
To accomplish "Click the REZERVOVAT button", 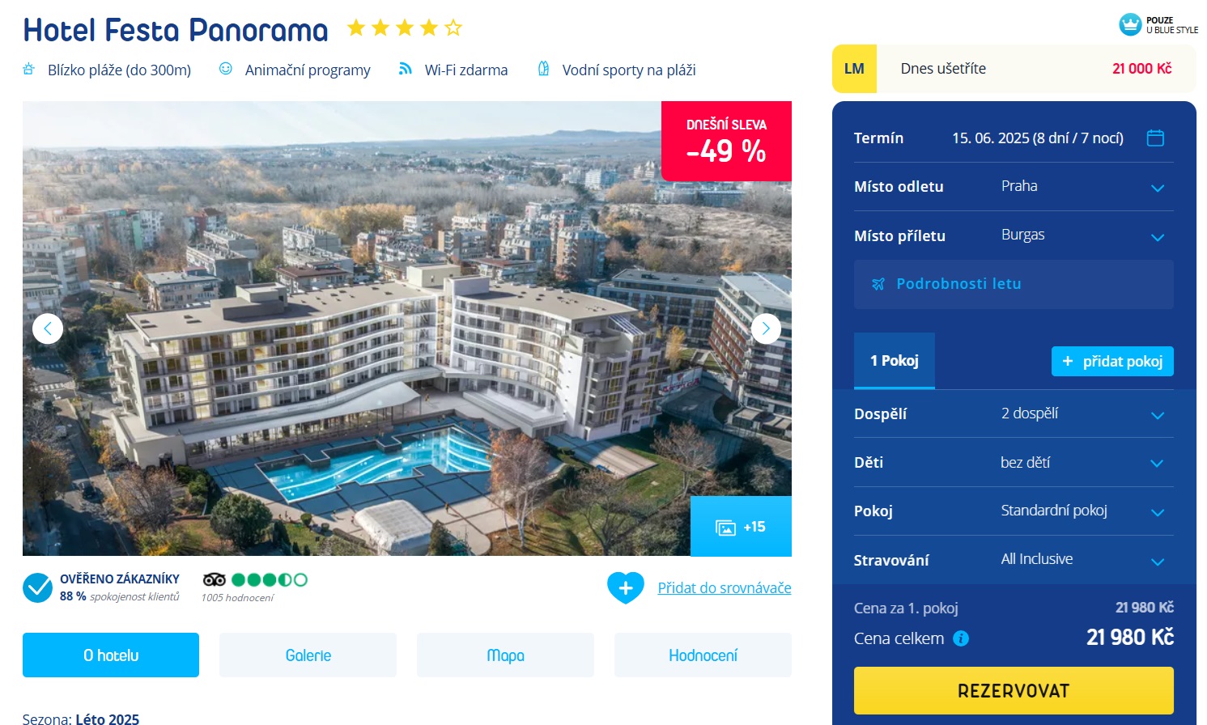I will [x=1014, y=690].
